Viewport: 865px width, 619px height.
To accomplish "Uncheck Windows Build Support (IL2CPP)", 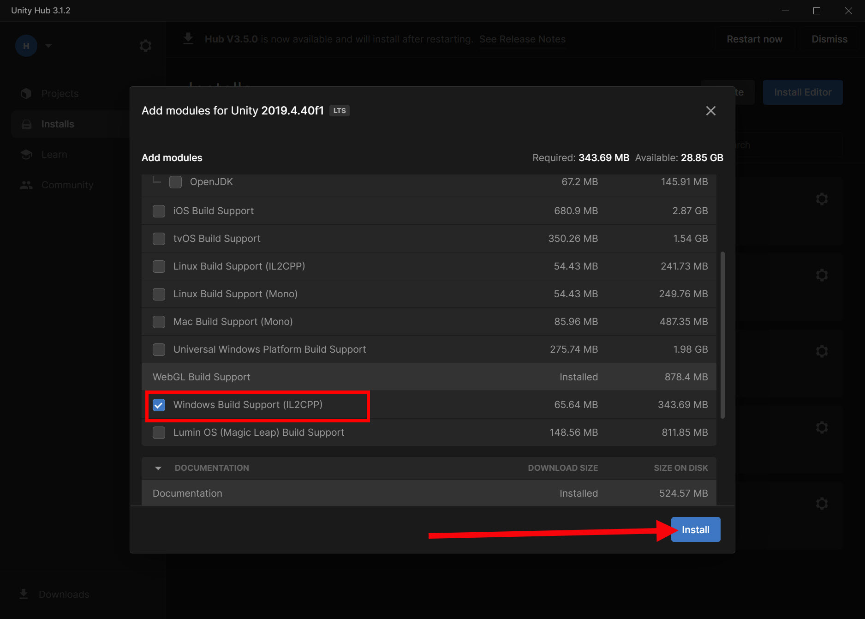I will (x=159, y=405).
